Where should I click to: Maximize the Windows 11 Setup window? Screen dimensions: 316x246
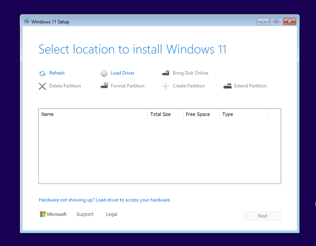(x=276, y=21)
